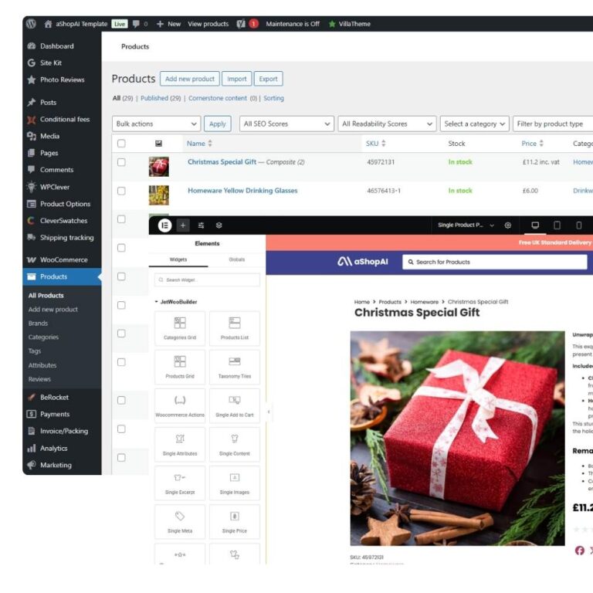Sort products by SKU column
Image resolution: width=593 pixels, height=593 pixels.
point(375,144)
